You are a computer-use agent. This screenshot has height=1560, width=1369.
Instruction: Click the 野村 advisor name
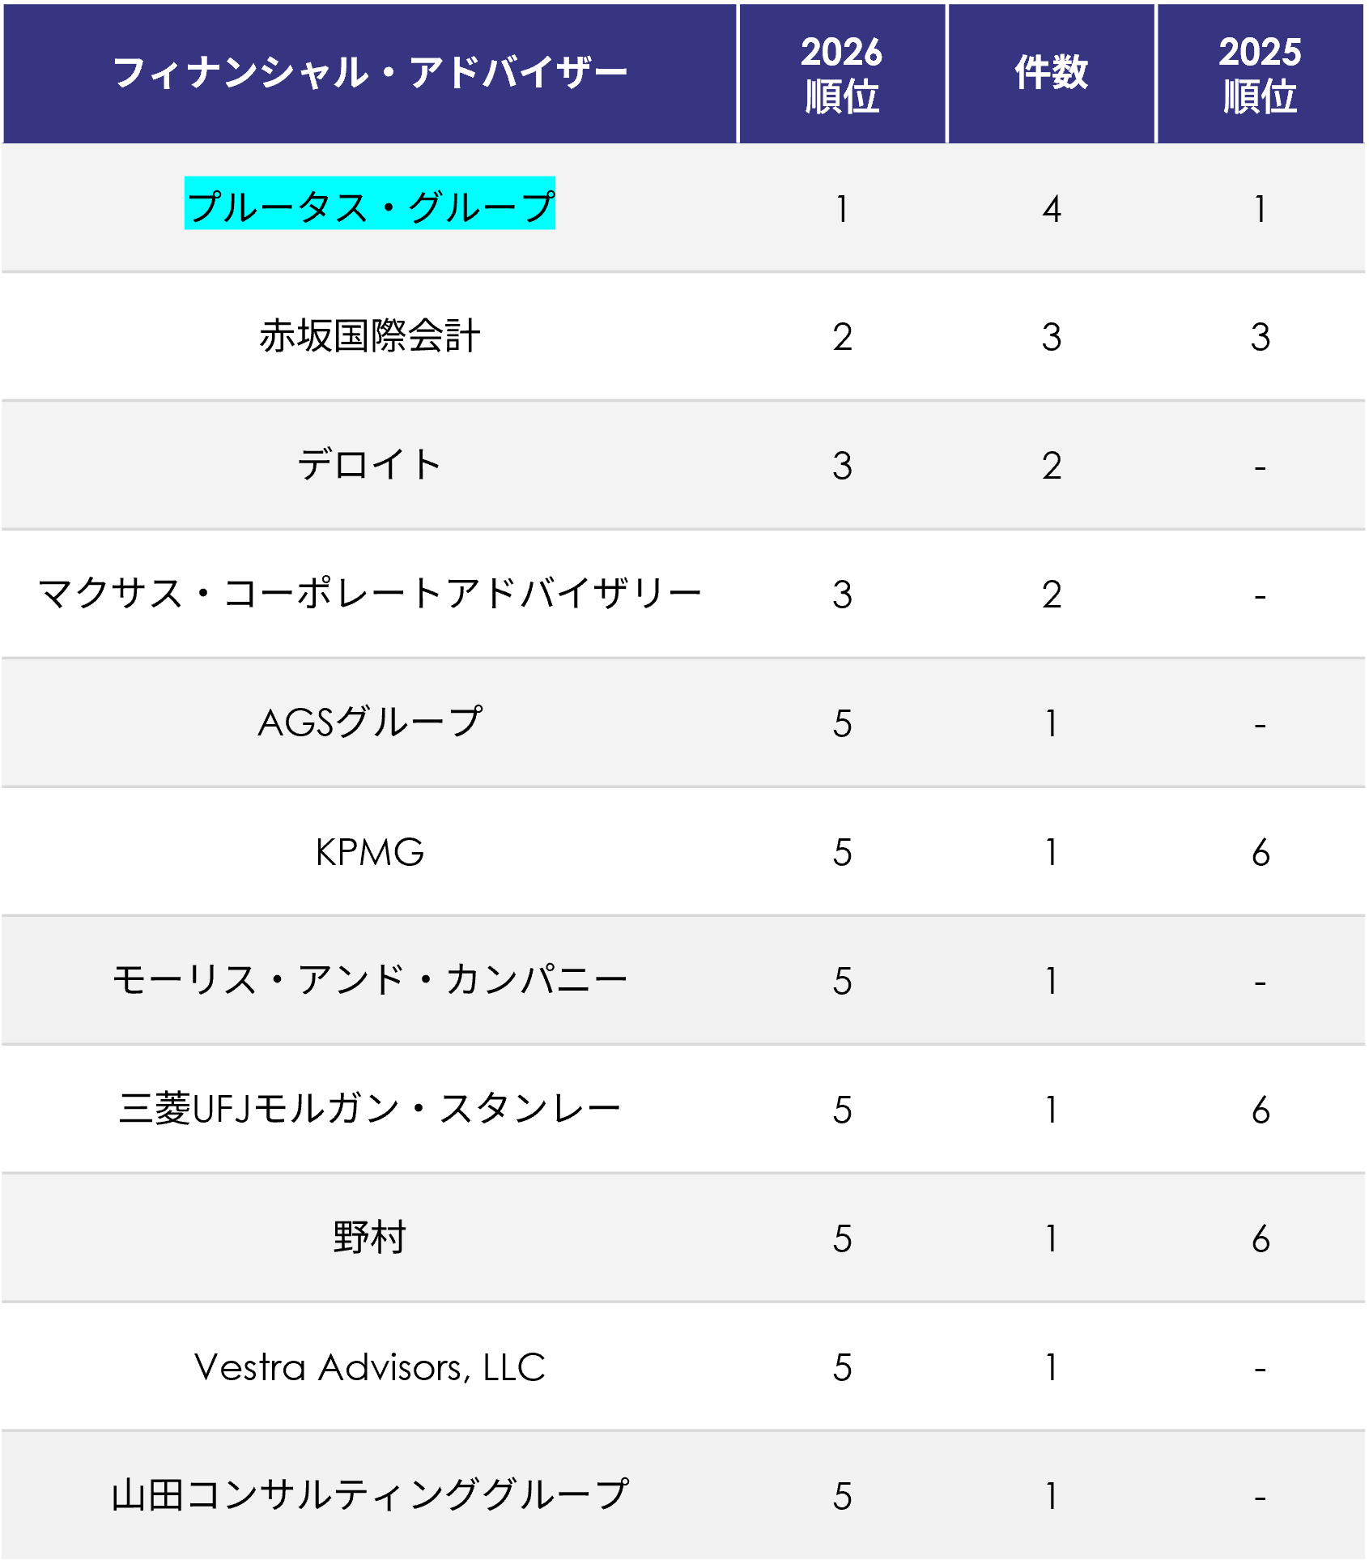click(370, 1238)
